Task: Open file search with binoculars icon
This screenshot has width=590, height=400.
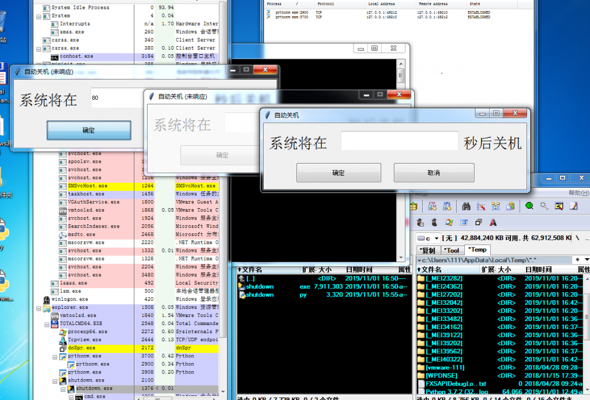Action: tap(466, 206)
